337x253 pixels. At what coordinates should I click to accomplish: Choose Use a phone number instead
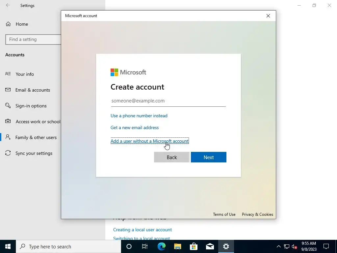[139, 116]
